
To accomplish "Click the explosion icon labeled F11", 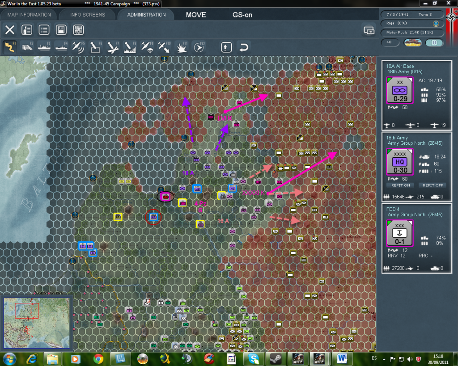I will [x=182, y=47].
